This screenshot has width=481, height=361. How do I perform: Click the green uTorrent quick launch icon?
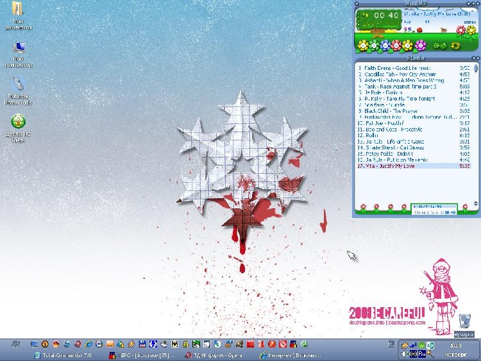(x=304, y=344)
